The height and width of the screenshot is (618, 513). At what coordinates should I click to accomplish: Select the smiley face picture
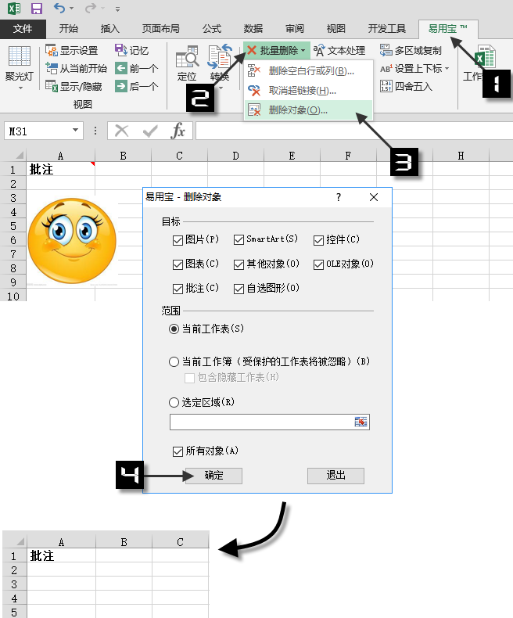[72, 241]
